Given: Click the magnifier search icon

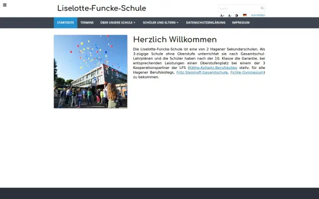Looking at the screenshot, I should coord(262,8).
